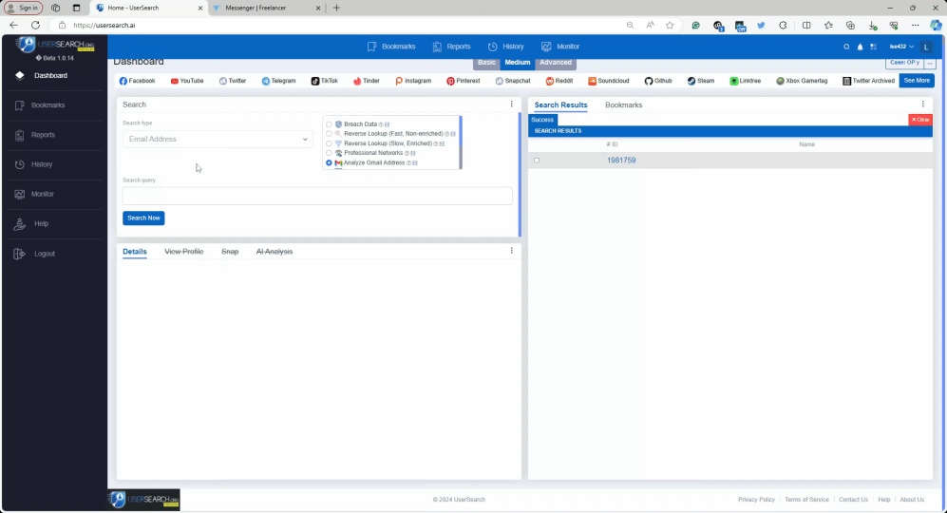
Task: Click the Logout icon in sidebar
Action: click(x=20, y=254)
